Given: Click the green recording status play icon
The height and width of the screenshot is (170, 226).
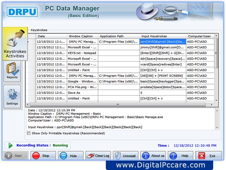Looking at the screenshot, I should tap(10, 146).
